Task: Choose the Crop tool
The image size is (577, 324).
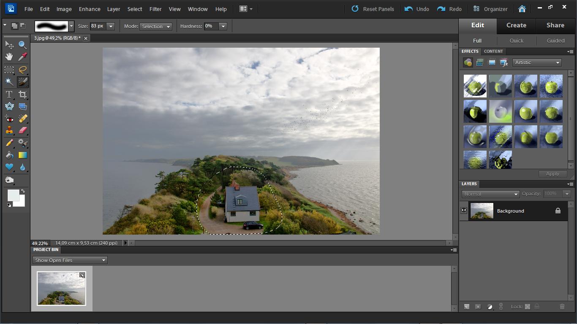Action: click(22, 94)
